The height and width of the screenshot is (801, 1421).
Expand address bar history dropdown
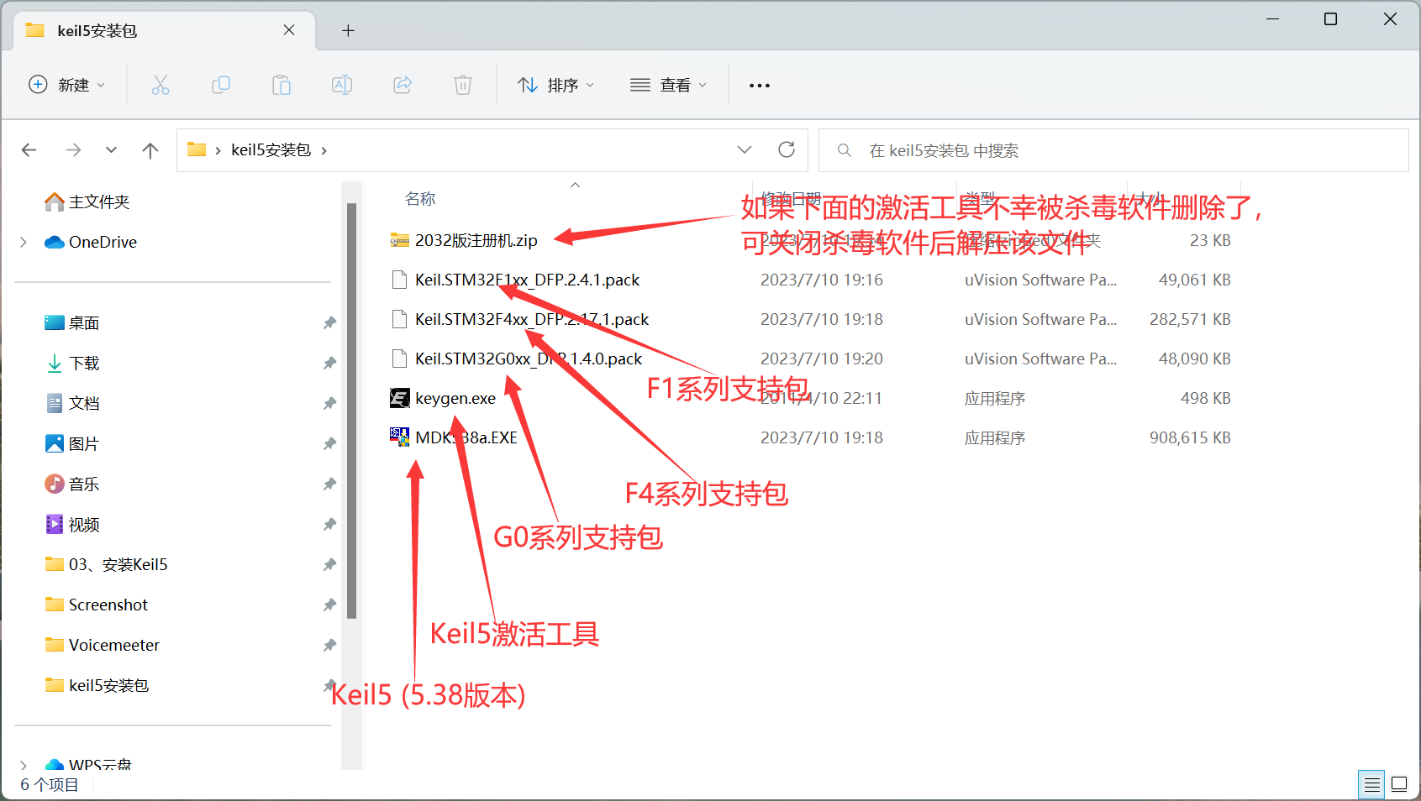(x=745, y=149)
